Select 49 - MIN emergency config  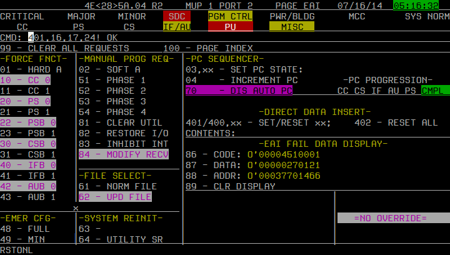click(22, 239)
